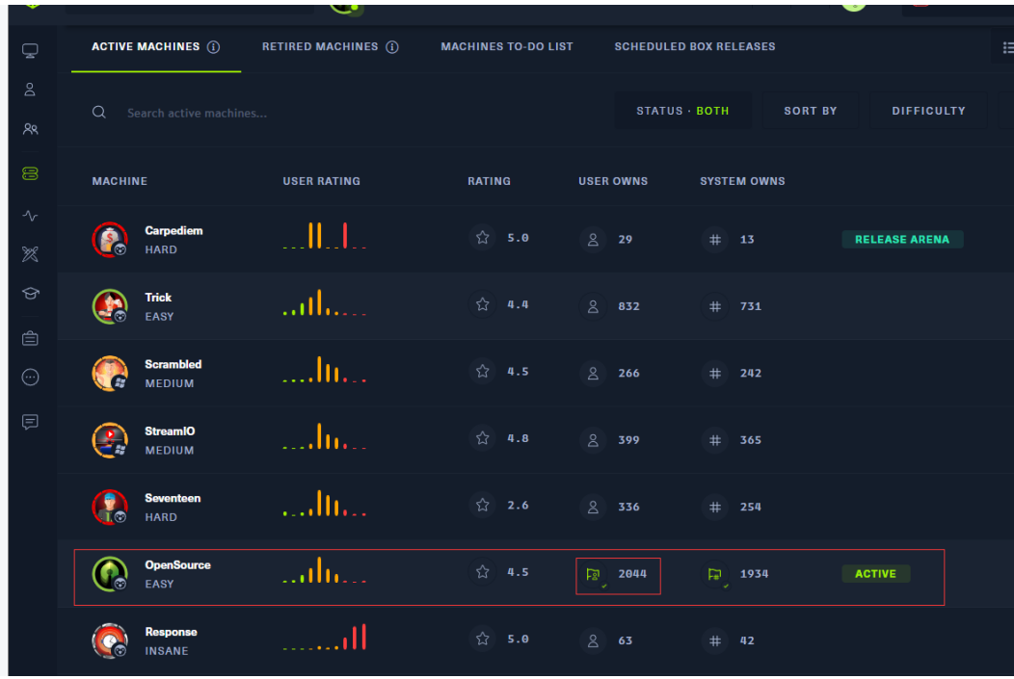The width and height of the screenshot is (1014, 679).
Task: Switch to the RETIRED MACHINES tab
Action: (321, 46)
